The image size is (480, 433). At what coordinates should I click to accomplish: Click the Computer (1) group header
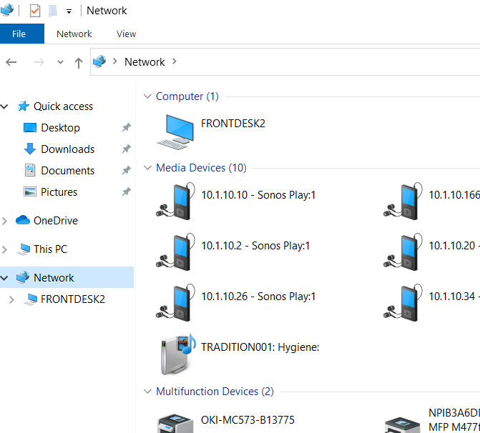pyautogui.click(x=187, y=96)
